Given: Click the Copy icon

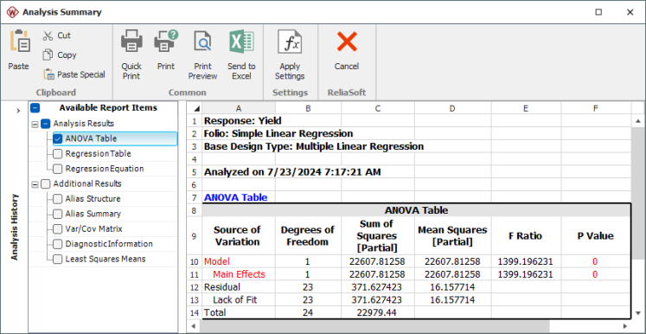Looking at the screenshot, I should 48,55.
